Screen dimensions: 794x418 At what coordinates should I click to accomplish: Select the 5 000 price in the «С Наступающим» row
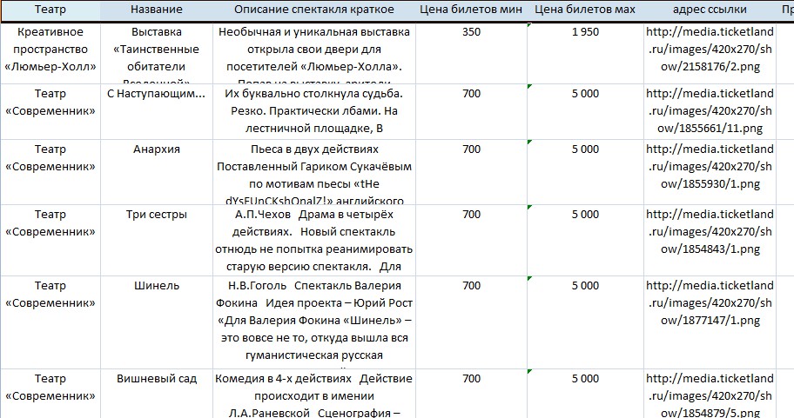[x=585, y=112]
